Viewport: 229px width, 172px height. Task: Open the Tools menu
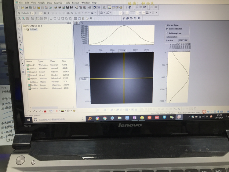(67, 3)
